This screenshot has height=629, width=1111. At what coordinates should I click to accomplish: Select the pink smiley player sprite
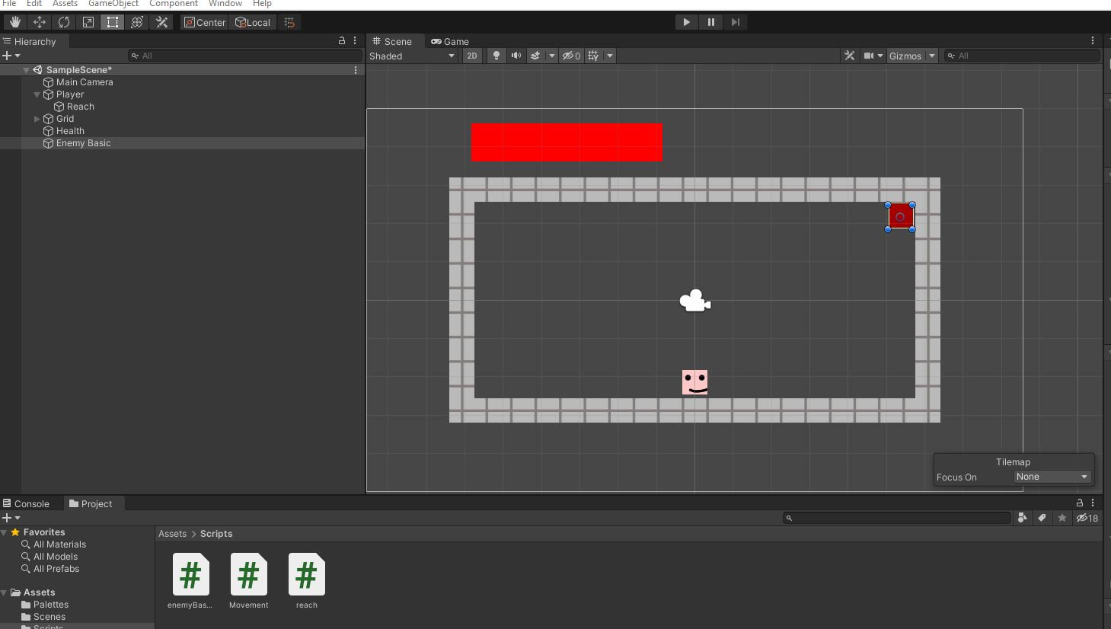(x=695, y=382)
